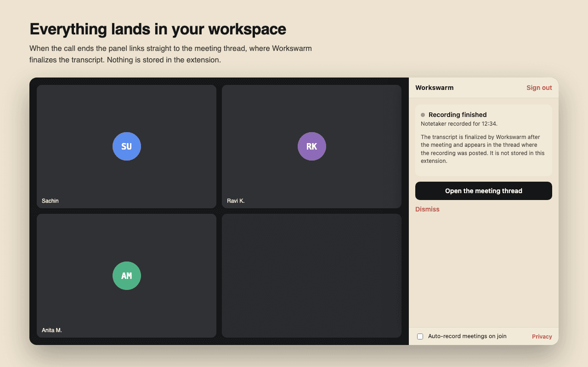Open the meeting thread button
Screen dimensions: 588x367
(x=483, y=191)
